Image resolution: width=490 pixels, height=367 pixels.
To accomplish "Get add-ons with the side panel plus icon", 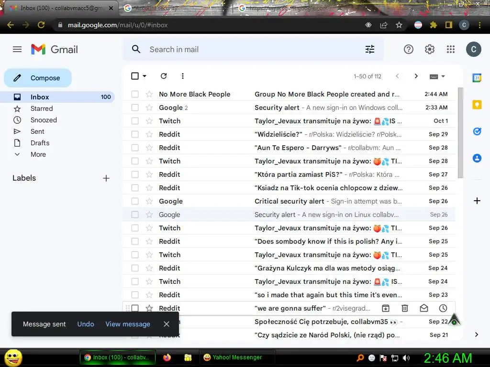I will pos(477,201).
